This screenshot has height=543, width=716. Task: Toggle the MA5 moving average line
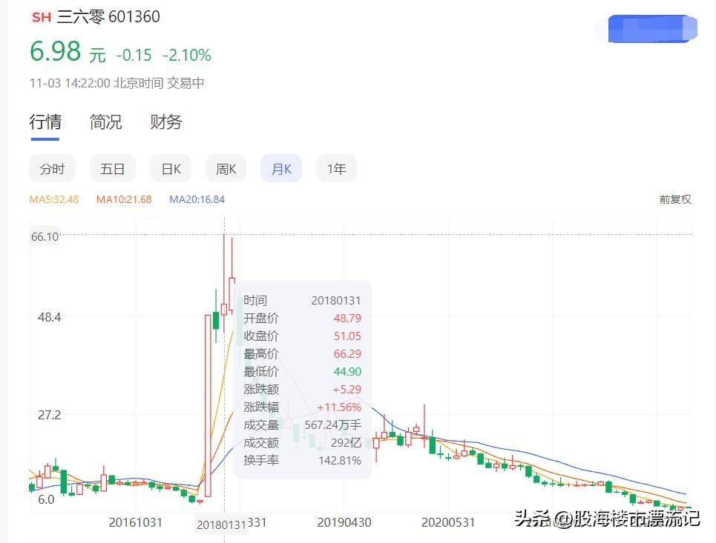(53, 199)
